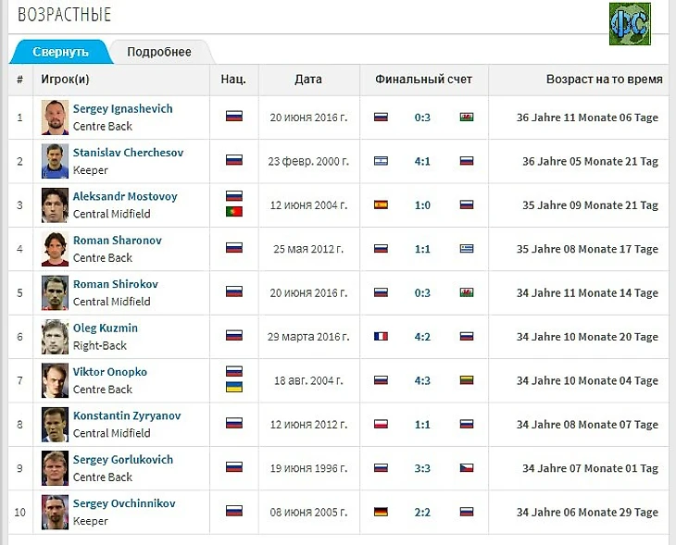Sort by Возраст на то время header

click(x=604, y=80)
